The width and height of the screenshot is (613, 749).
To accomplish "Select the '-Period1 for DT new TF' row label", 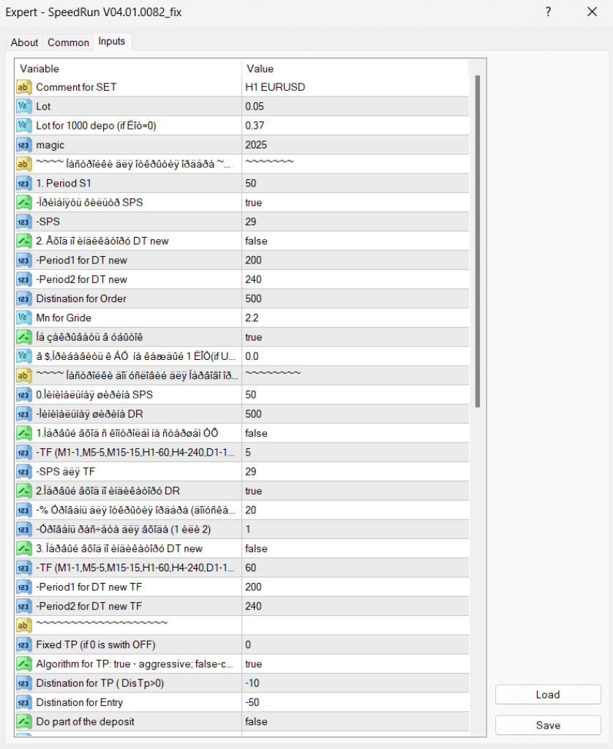I will [89, 587].
